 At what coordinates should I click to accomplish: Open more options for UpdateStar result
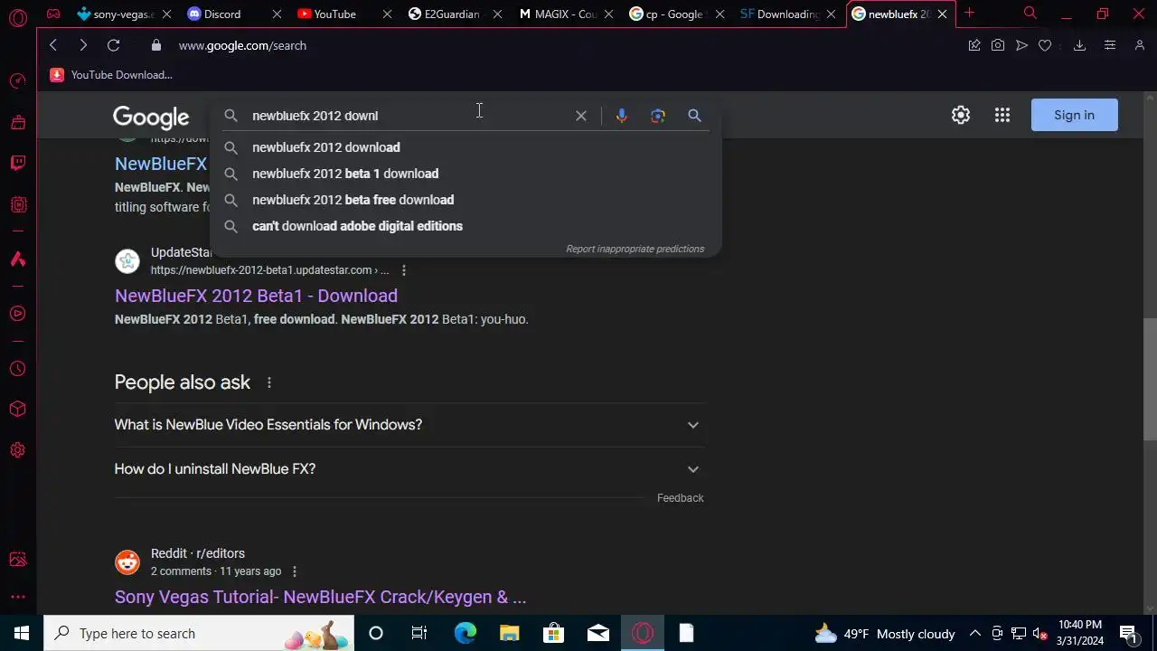click(x=404, y=270)
